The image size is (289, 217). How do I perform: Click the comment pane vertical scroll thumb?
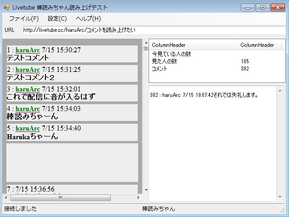point(145,49)
